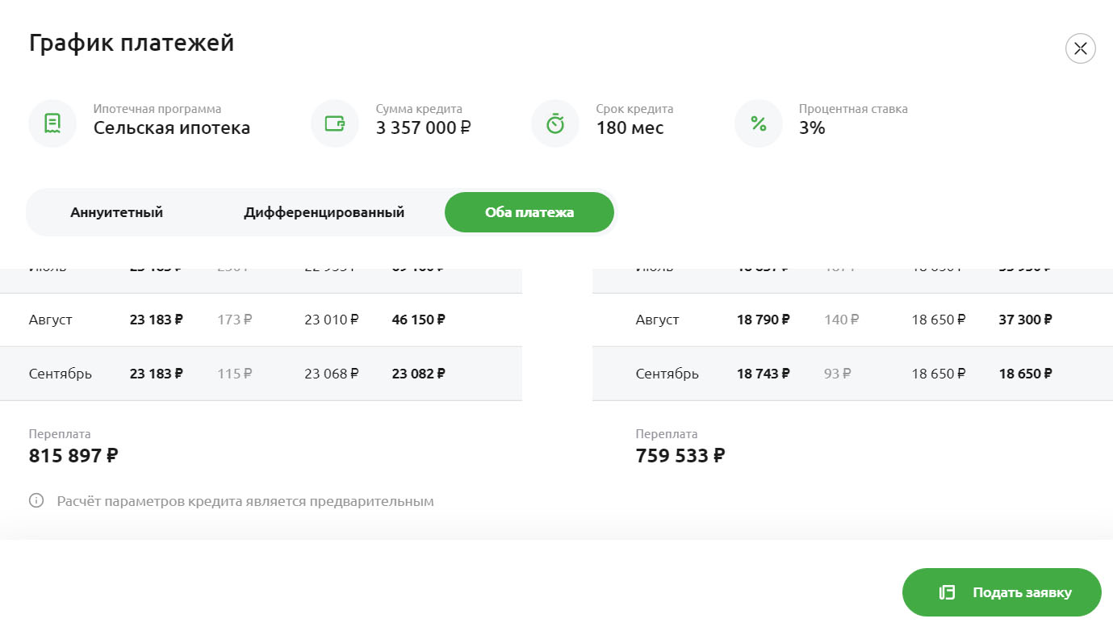Click the loan term value 180 мес
Image resolution: width=1113 pixels, height=627 pixels.
pos(630,127)
